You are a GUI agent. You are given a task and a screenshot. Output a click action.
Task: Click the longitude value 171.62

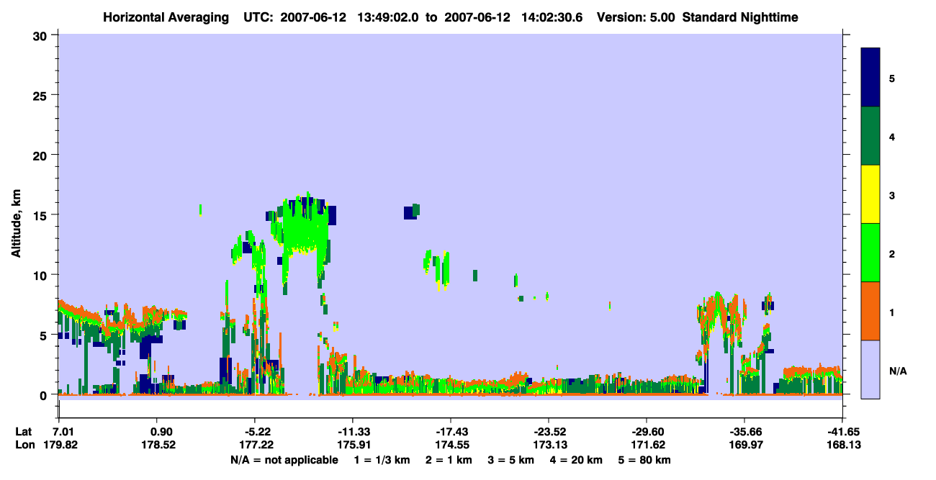pos(647,445)
